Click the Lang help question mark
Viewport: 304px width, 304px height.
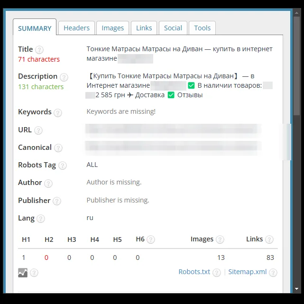[x=41, y=219]
